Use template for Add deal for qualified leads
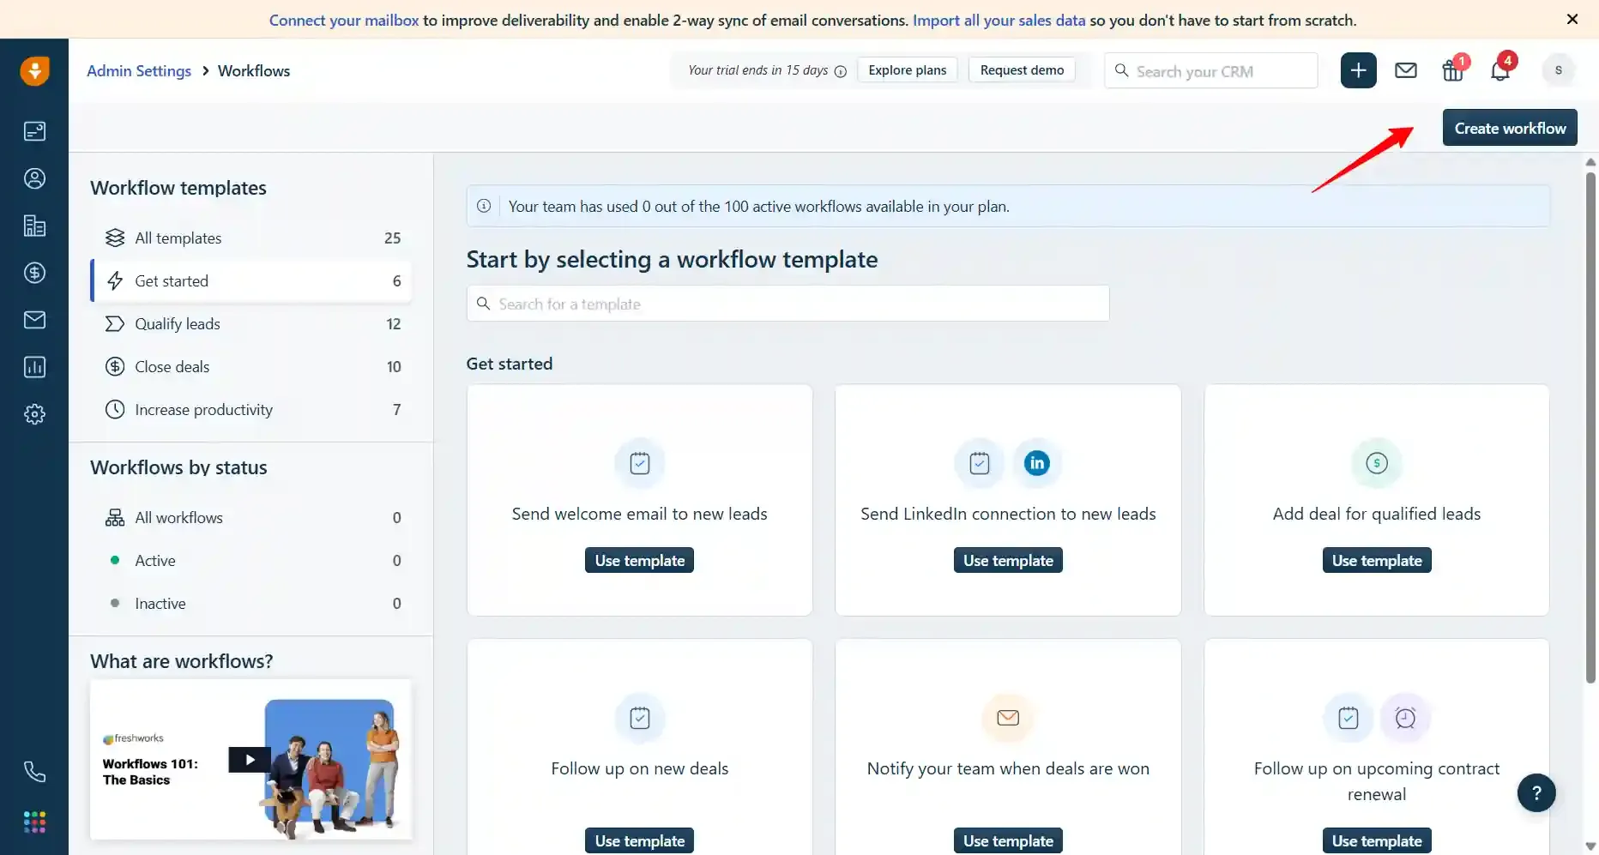 coord(1376,560)
